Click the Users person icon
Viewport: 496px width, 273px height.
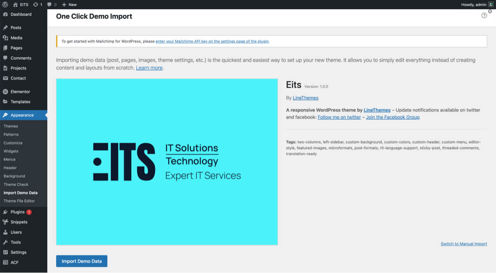(x=6, y=232)
